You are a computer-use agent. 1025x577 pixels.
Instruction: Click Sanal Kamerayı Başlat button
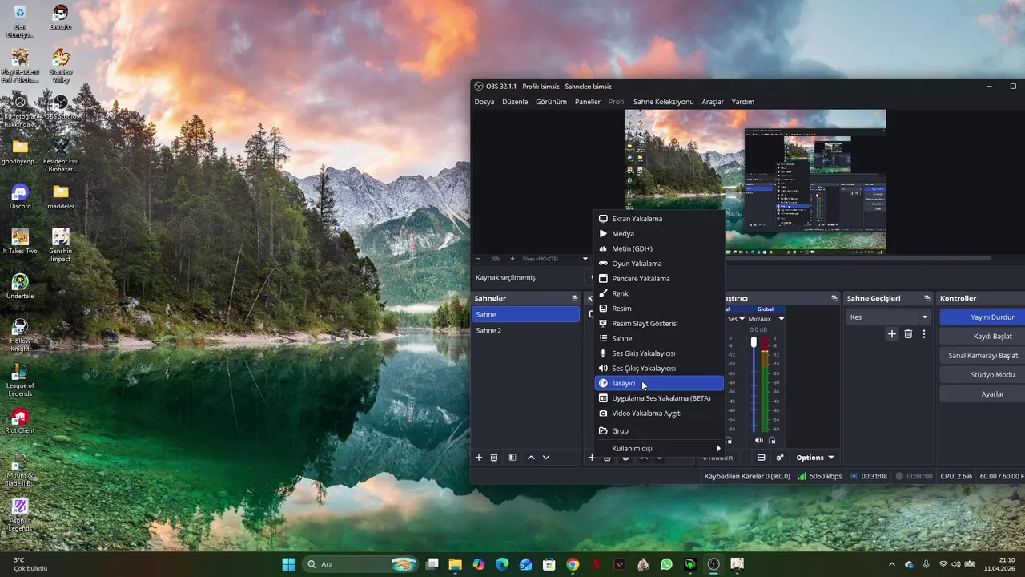pos(983,355)
